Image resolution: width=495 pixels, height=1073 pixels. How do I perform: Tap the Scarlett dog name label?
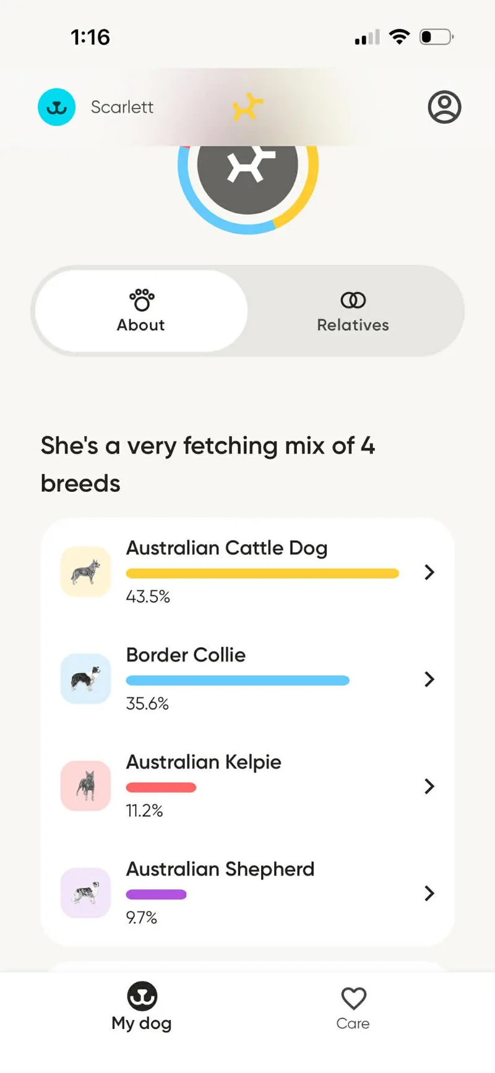122,107
